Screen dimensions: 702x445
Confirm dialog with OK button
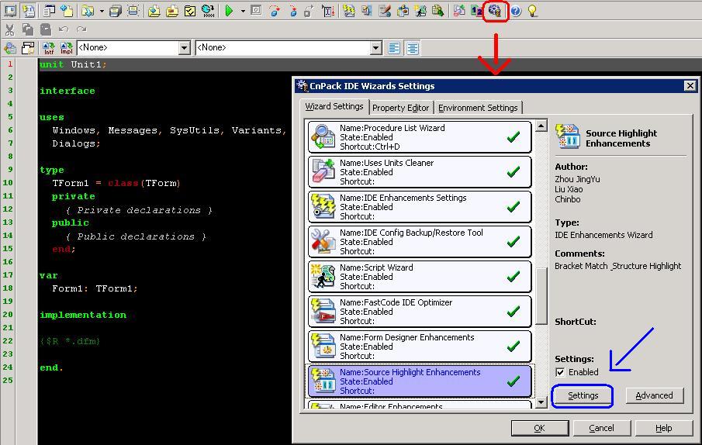coord(539,428)
